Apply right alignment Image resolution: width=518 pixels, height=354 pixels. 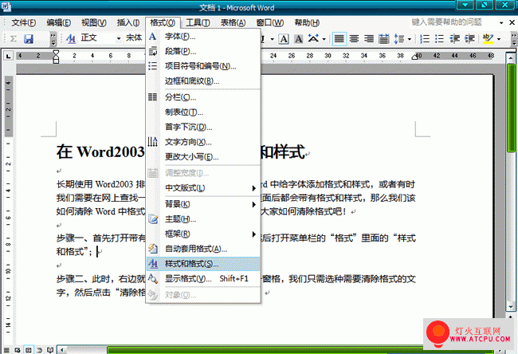pos(369,39)
